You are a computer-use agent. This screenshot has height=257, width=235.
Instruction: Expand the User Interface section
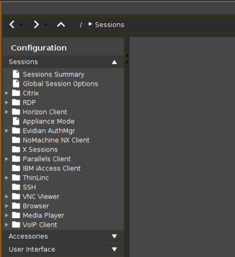(63, 249)
